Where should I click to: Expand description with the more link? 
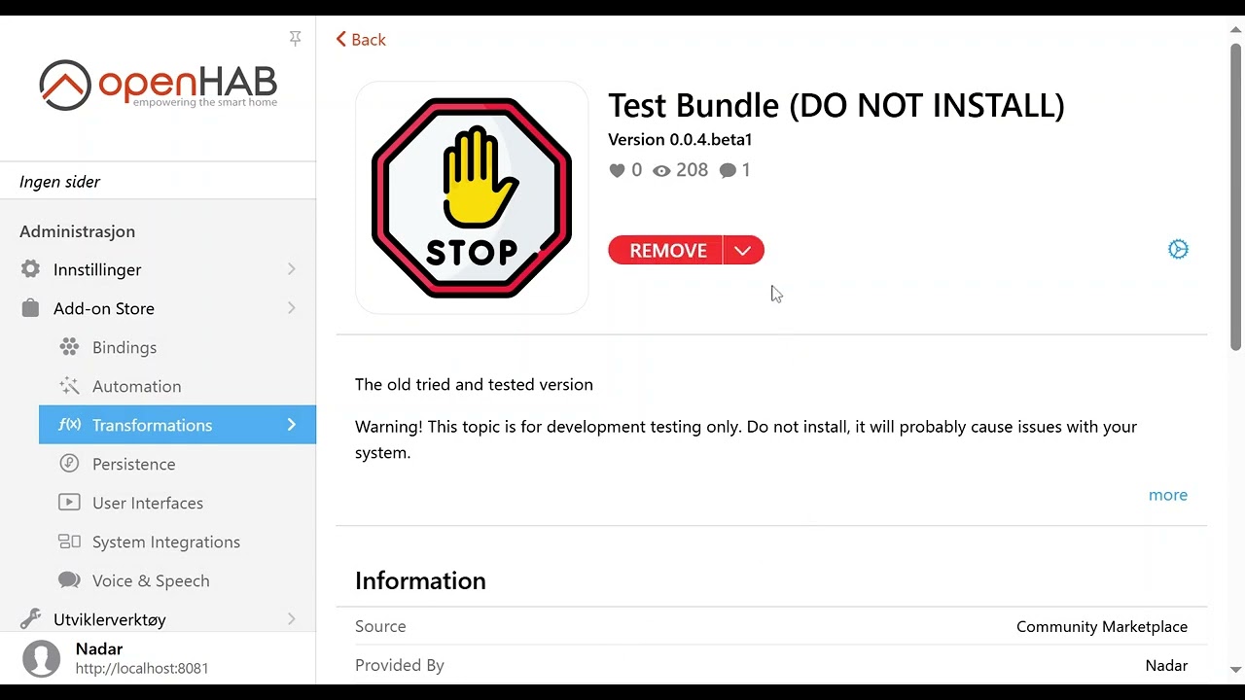coord(1168,495)
